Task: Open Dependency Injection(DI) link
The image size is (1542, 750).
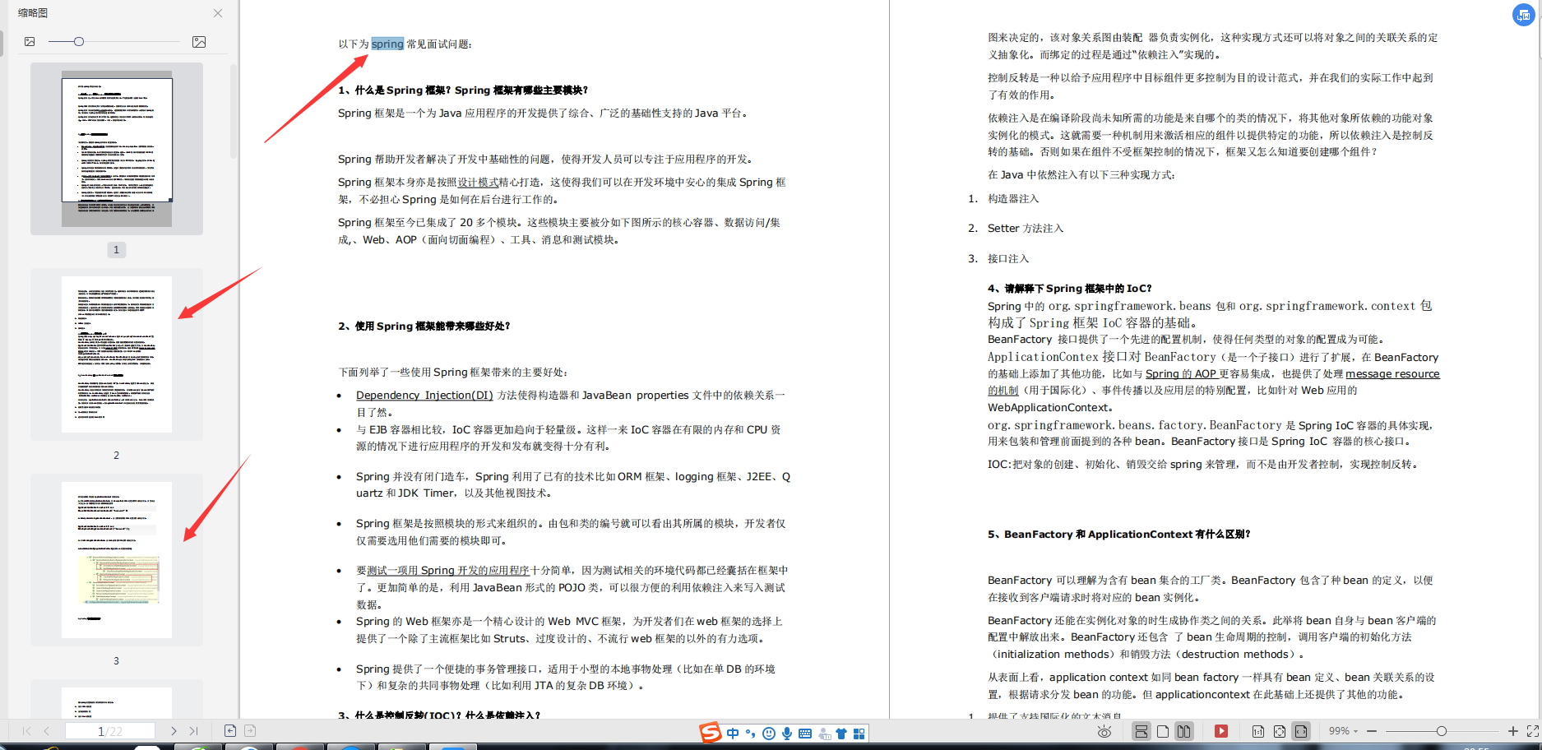Action: point(424,396)
